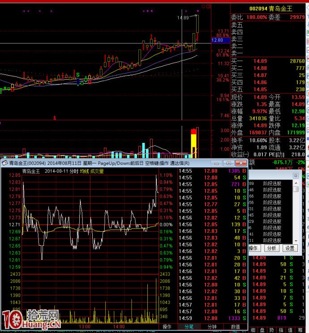
Task: Click the 买三 14.87 bid row
Action: point(268,75)
